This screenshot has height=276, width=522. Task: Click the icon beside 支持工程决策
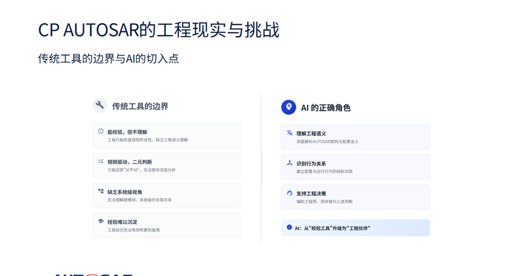(290, 193)
